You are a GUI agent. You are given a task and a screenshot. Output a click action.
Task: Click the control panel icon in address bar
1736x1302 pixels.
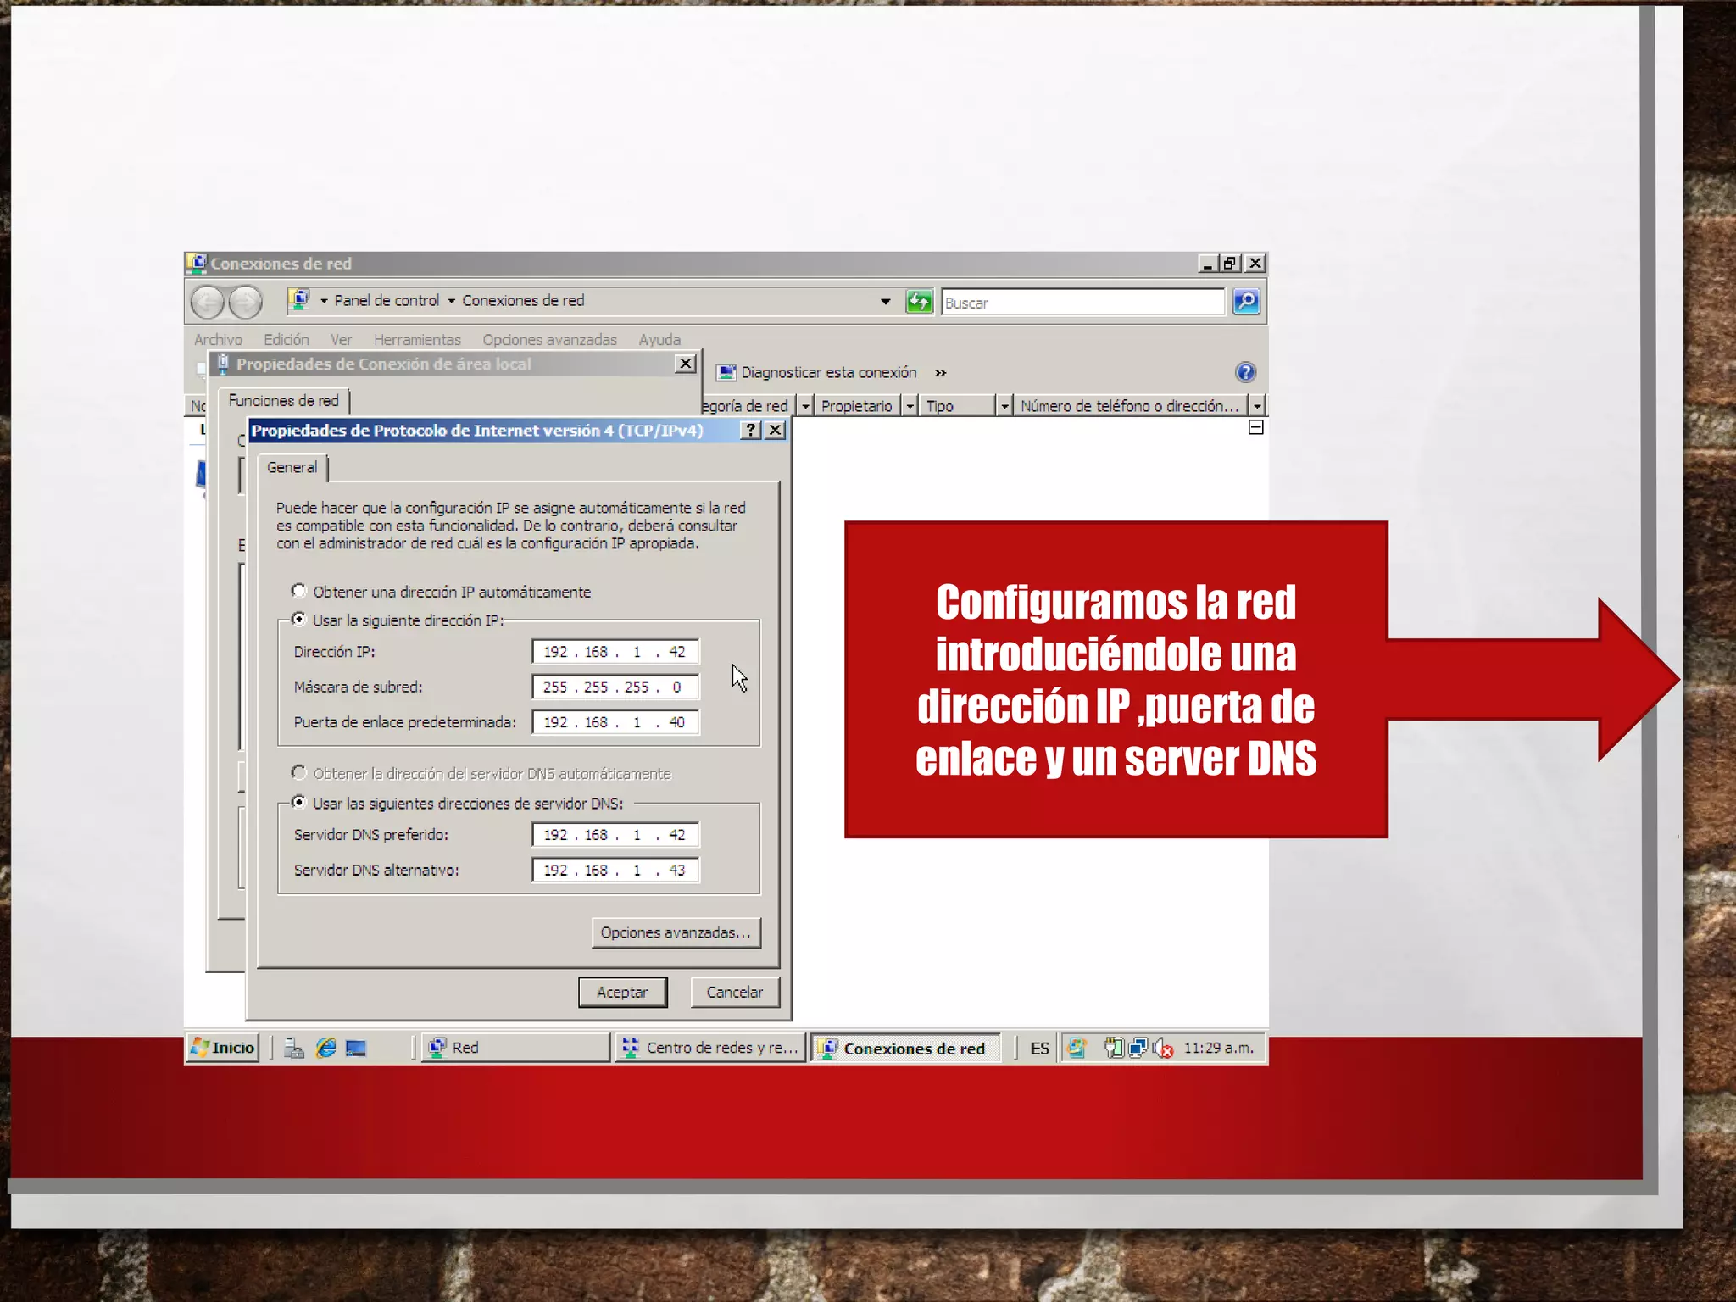pyautogui.click(x=298, y=300)
